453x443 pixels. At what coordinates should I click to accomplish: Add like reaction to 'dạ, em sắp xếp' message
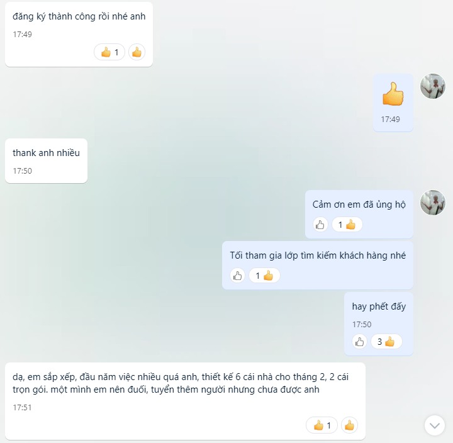click(349, 425)
